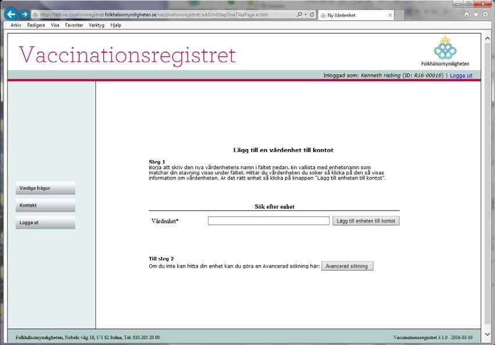
Task: Click the scrollbar up arrow
Action: [487, 38]
